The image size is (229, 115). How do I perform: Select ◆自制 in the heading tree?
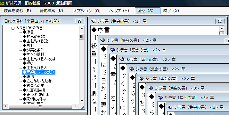tap(28, 46)
